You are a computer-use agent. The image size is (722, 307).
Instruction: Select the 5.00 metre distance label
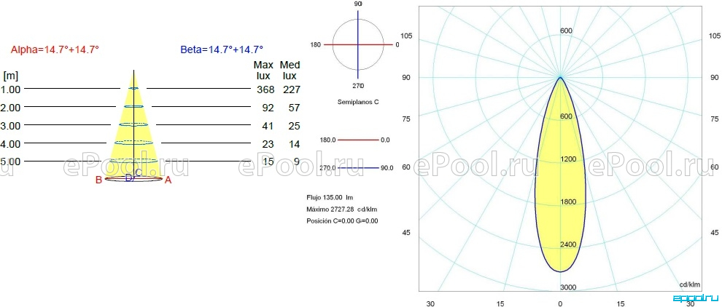(x=11, y=162)
